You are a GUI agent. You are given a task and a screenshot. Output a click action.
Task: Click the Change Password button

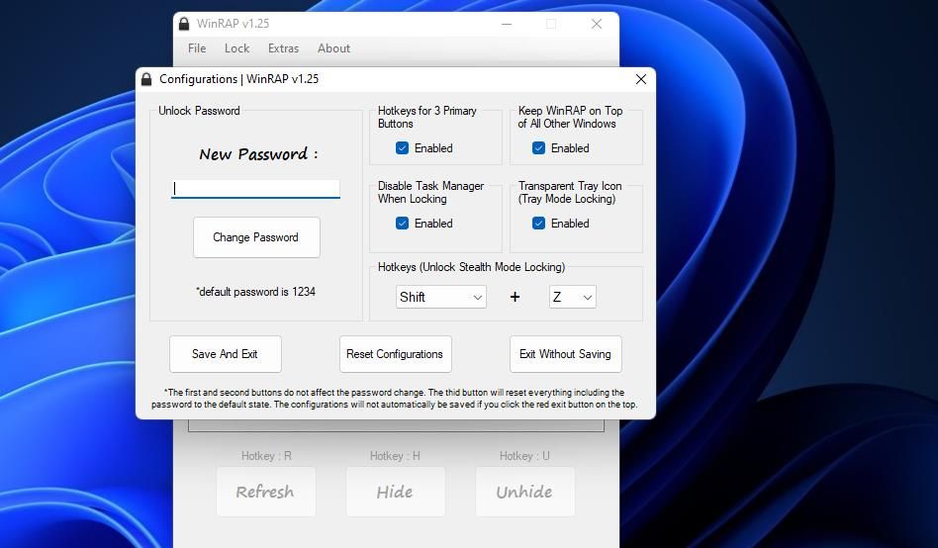pos(255,237)
